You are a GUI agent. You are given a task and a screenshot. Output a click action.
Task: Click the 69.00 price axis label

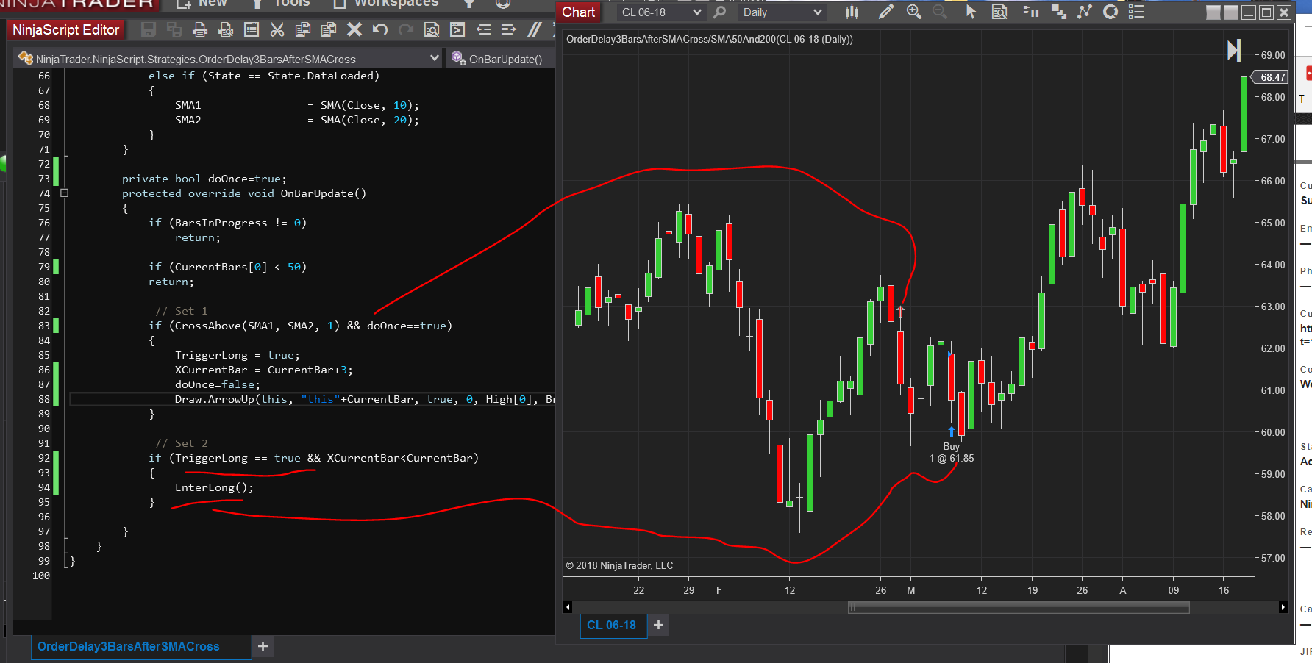pos(1273,55)
